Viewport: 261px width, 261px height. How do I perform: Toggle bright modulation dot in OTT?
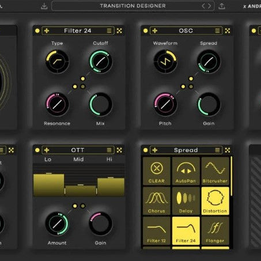pos(75,206)
